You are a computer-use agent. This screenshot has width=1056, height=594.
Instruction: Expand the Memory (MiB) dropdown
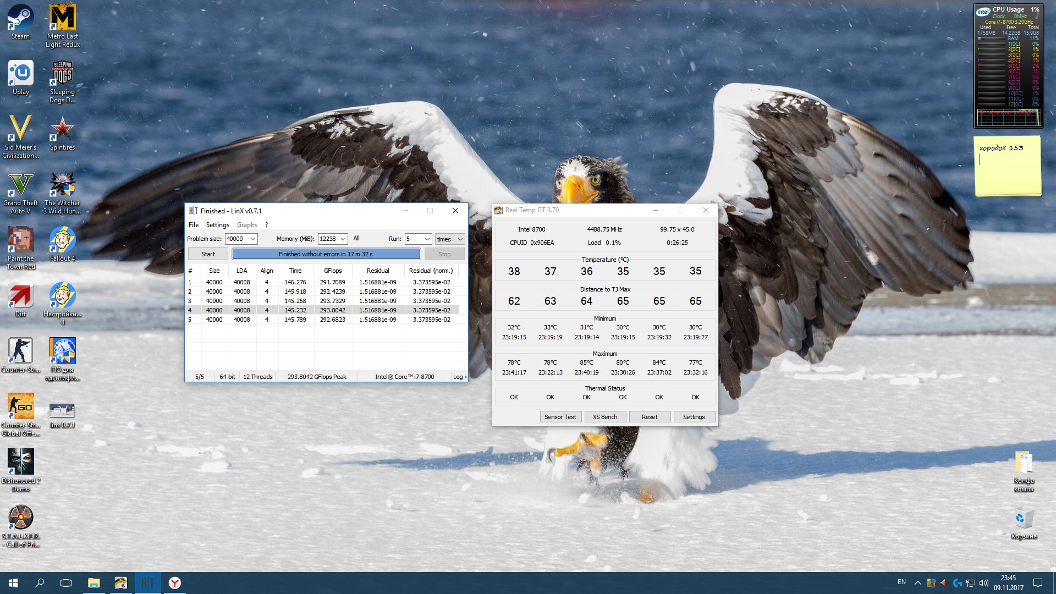343,239
